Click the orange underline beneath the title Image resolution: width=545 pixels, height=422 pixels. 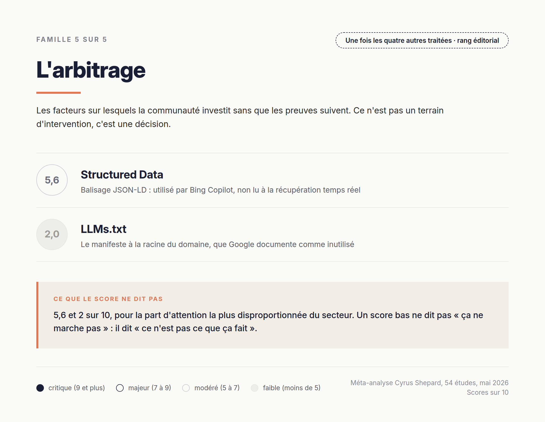(59, 93)
